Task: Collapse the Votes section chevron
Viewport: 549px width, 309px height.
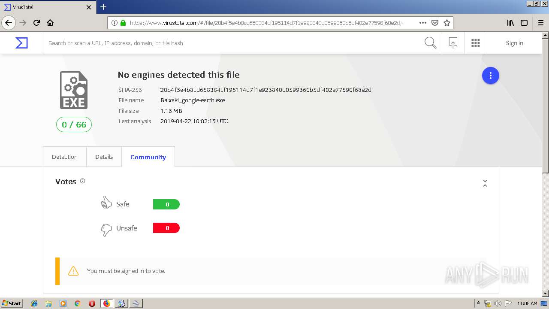Action: coord(485,183)
